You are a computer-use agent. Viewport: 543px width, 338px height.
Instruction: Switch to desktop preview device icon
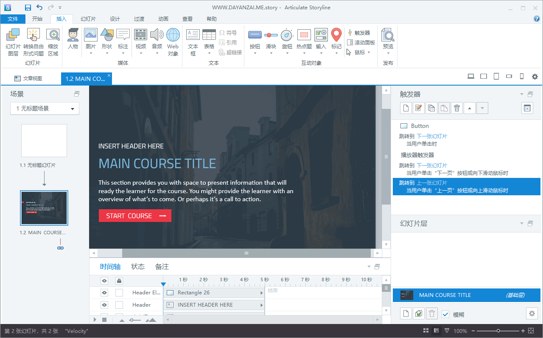coord(470,77)
